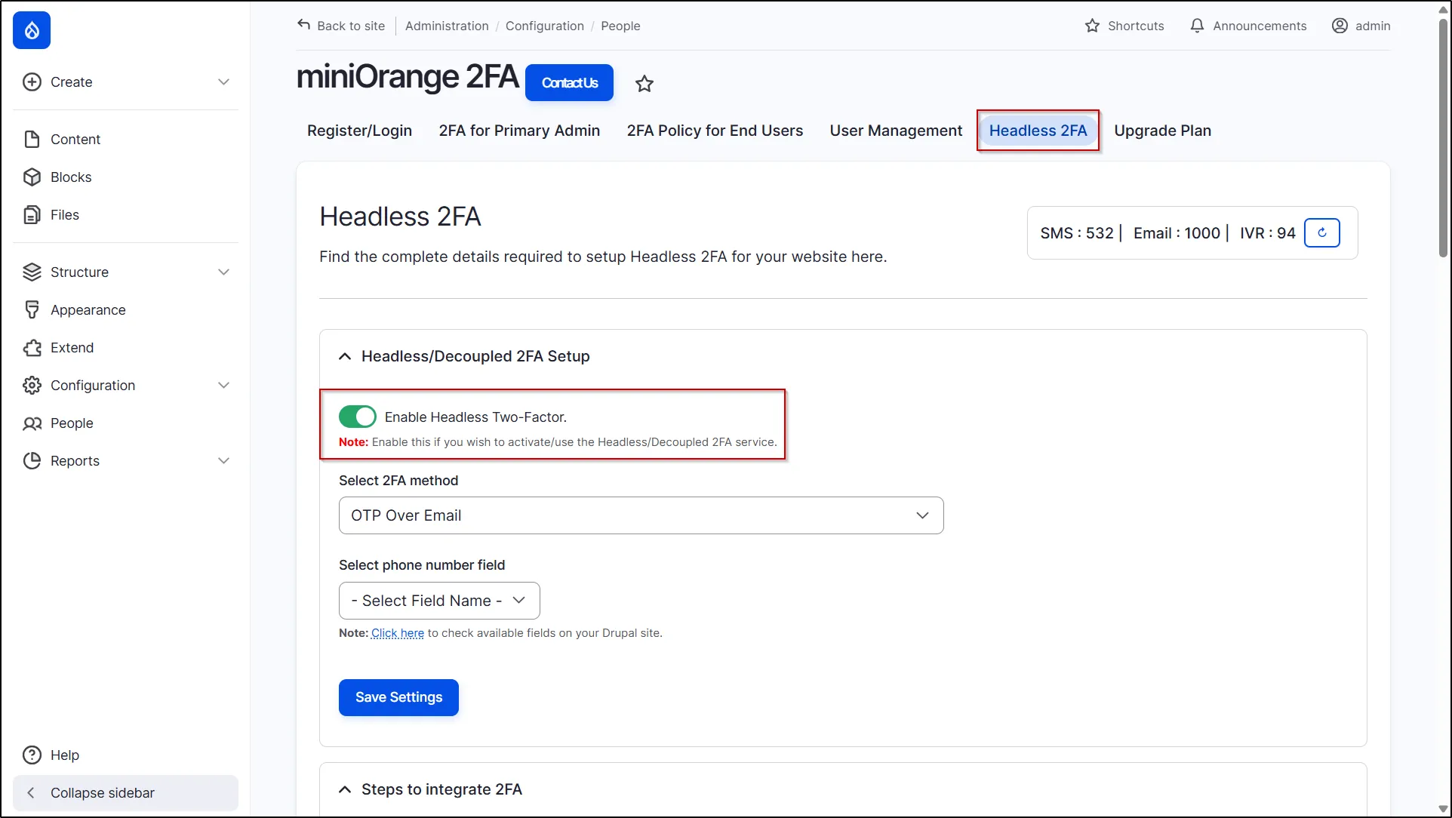This screenshot has width=1452, height=818.
Task: Click the Content page icon
Action: (x=32, y=139)
